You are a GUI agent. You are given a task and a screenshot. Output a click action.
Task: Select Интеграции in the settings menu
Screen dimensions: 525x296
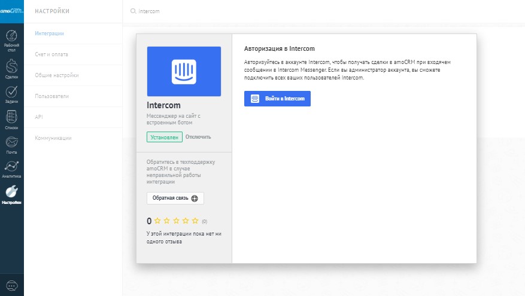[49, 33]
